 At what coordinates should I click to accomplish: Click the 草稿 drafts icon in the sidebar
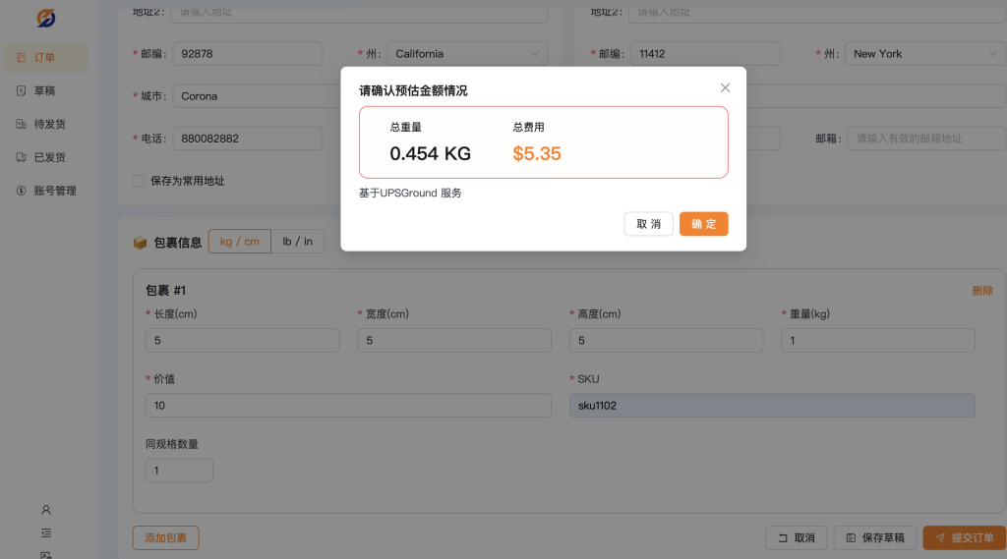pyautogui.click(x=22, y=91)
